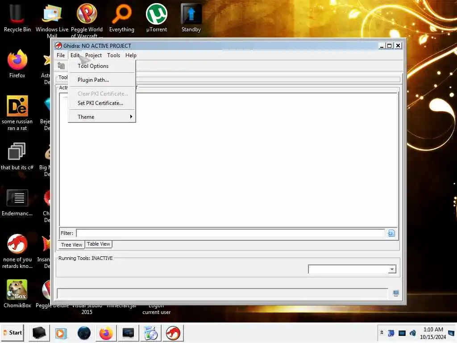Open media player taskbar icon

[x=61, y=333]
